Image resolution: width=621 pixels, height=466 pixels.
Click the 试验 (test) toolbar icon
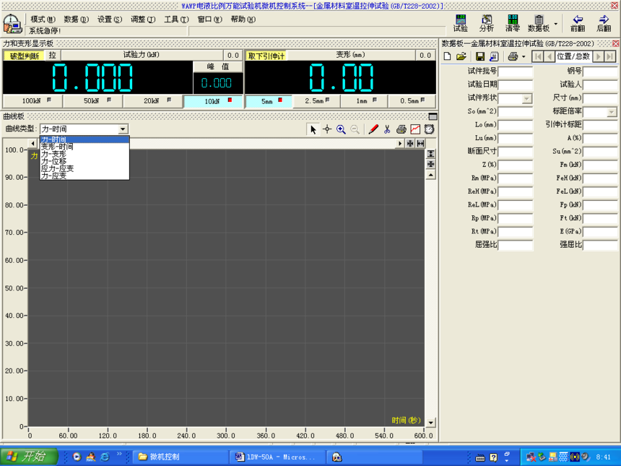click(x=460, y=23)
